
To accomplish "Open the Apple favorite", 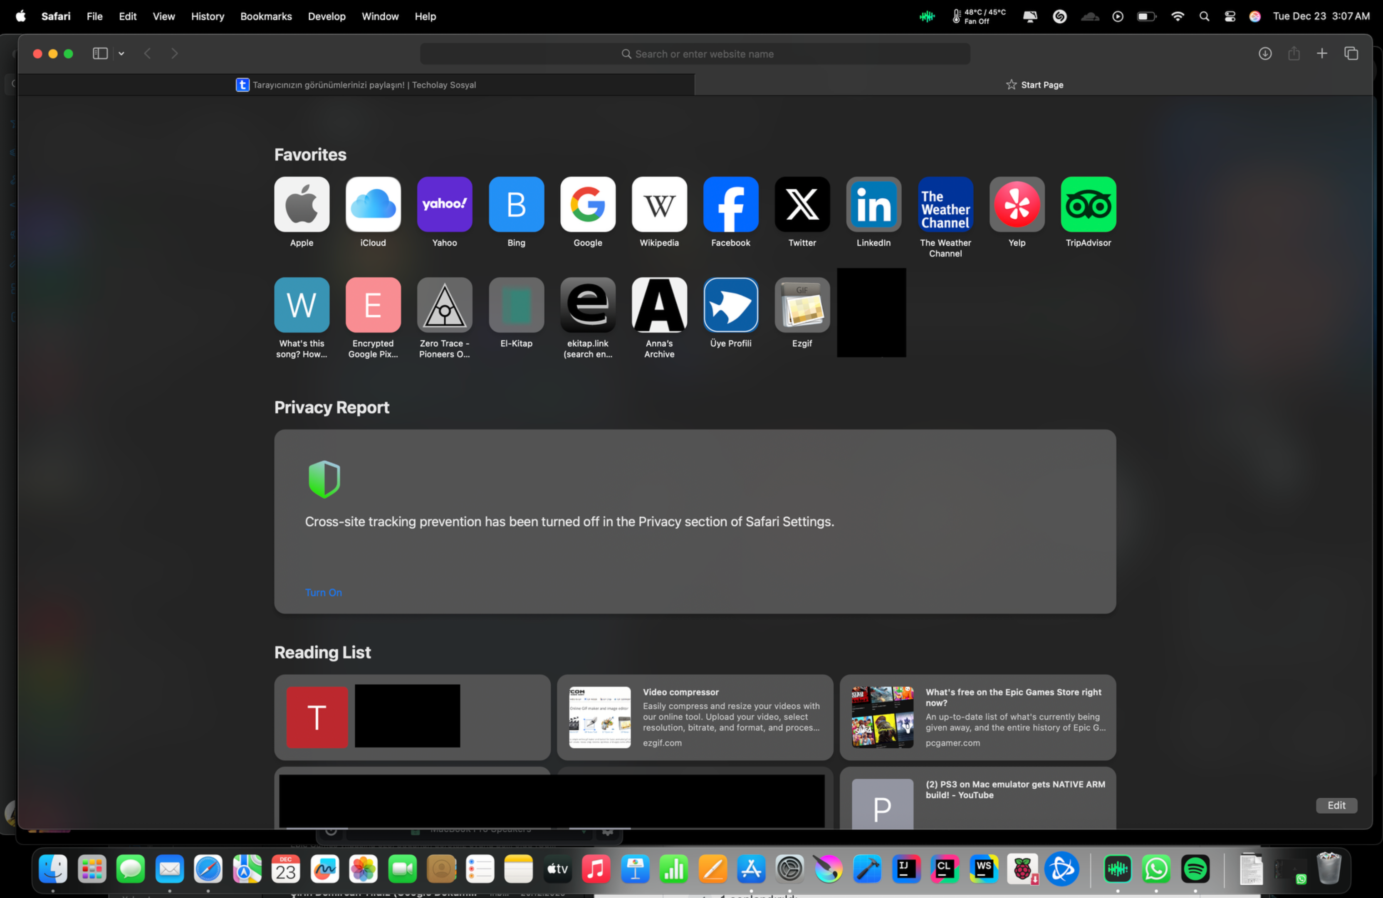I will [302, 204].
